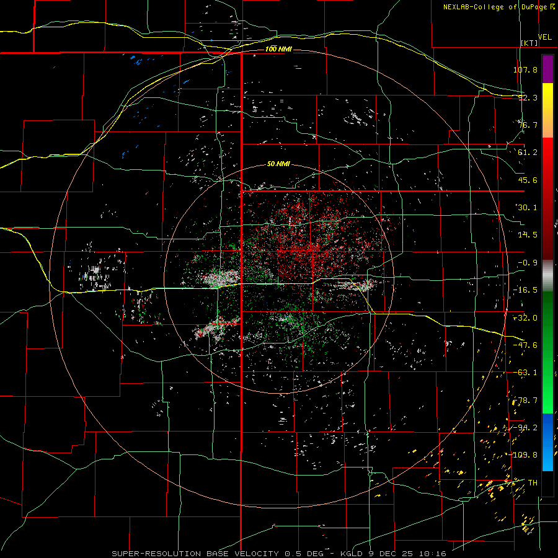Click the -78.7 value on the velocity scale
The width and height of the screenshot is (558, 558).
pyautogui.click(x=525, y=401)
